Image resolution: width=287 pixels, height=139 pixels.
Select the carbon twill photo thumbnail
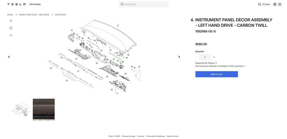43,110
